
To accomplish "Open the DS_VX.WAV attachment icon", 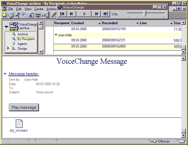I will (19, 124).
